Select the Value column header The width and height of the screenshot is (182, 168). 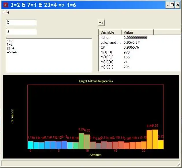[138, 32]
